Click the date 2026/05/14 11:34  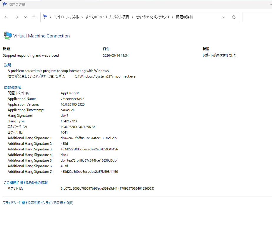(x=116, y=55)
